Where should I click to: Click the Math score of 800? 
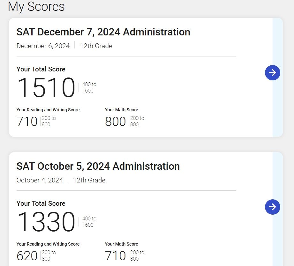pos(115,122)
